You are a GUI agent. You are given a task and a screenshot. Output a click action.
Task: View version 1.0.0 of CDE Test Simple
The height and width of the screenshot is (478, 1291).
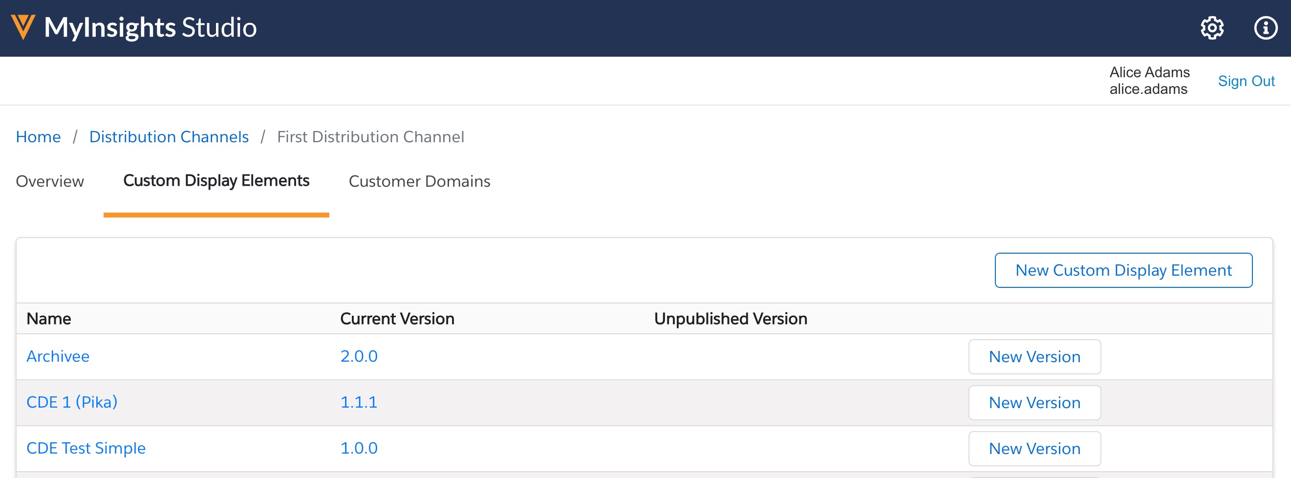click(359, 448)
